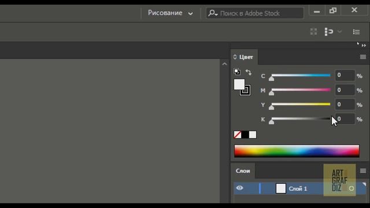Image resolution: width=370 pixels, height=208 pixels.
Task: Swap fill and stroke with arrows icon
Action: pyautogui.click(x=248, y=72)
